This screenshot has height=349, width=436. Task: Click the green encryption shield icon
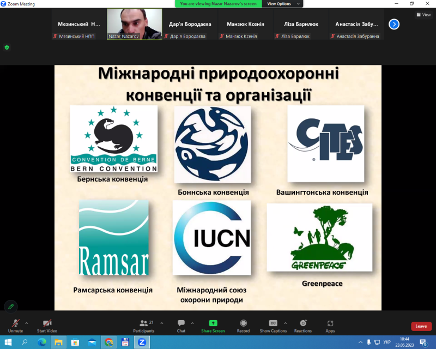click(7, 47)
